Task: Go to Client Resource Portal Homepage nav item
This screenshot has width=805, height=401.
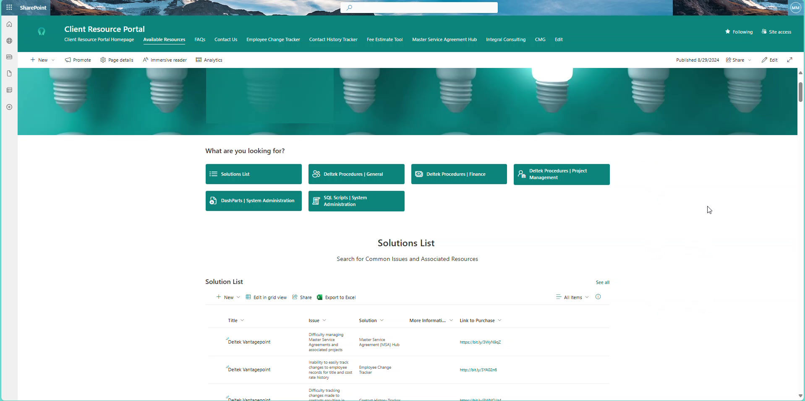Action: coord(99,39)
